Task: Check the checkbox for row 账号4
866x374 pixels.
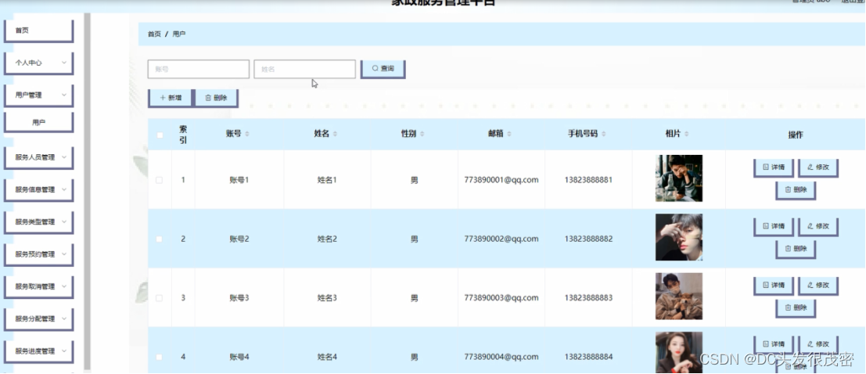Action: [160, 357]
